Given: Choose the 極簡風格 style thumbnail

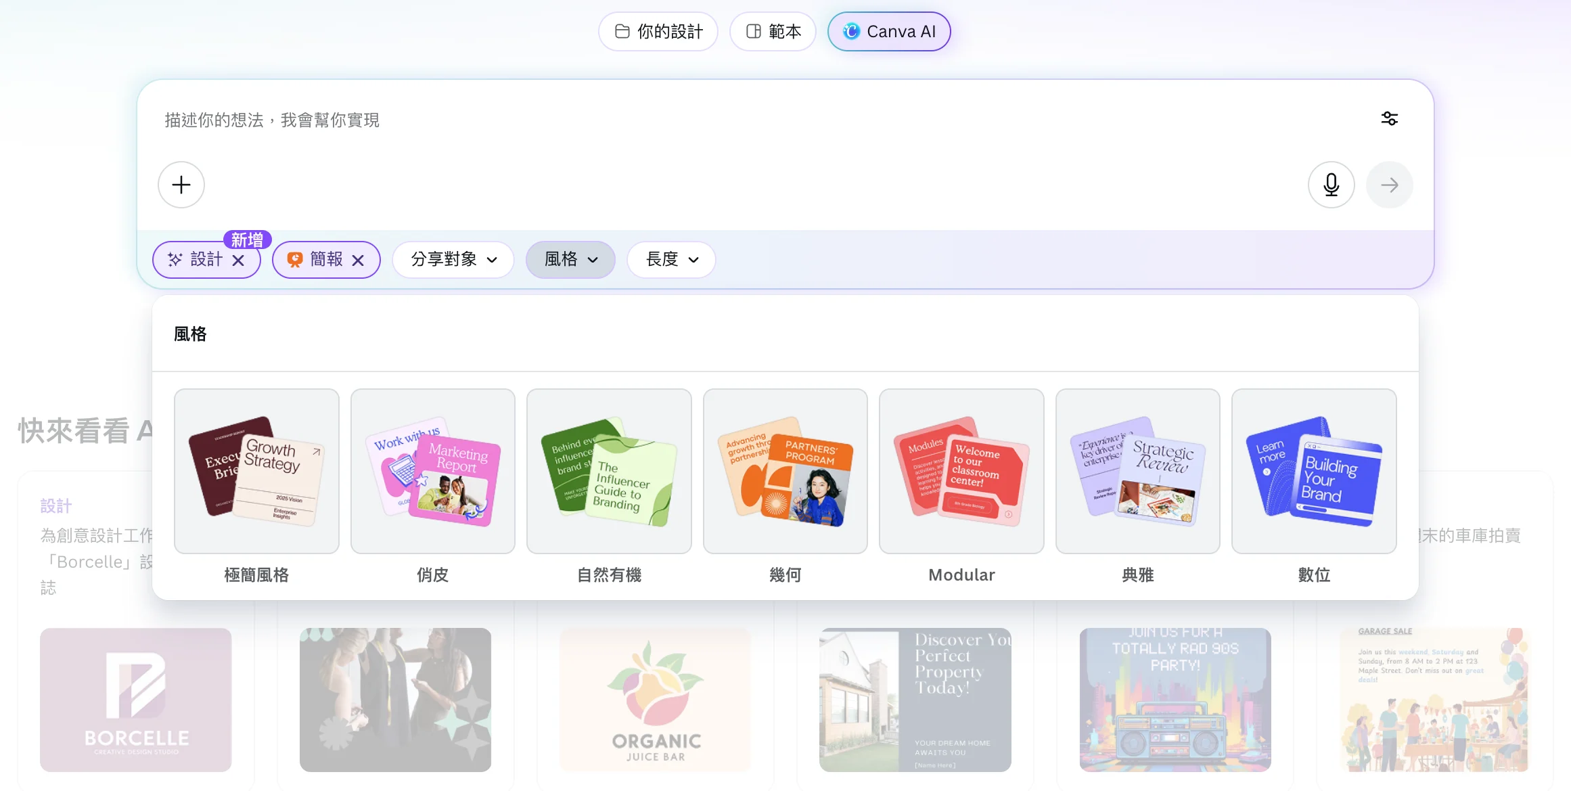Looking at the screenshot, I should click(x=256, y=471).
